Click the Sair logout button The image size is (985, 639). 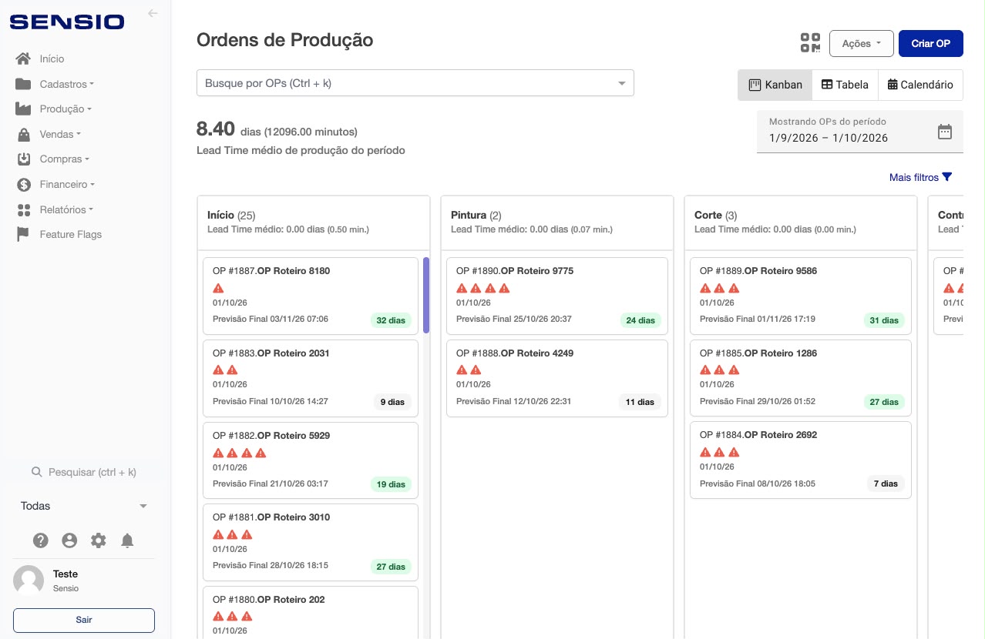pos(84,620)
